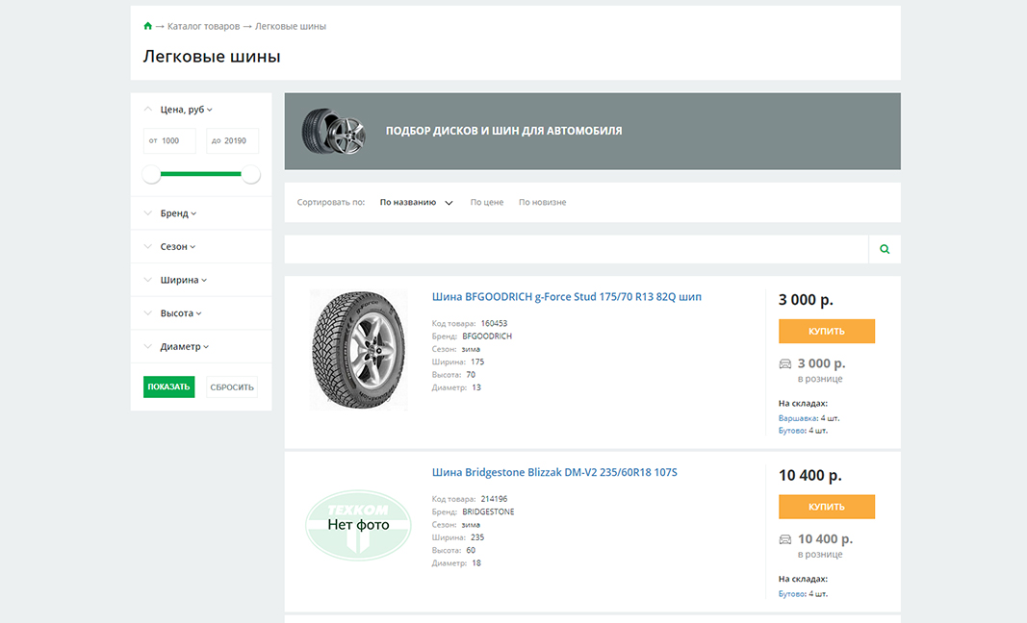Click the maximum price field showing 20190
The height and width of the screenshot is (623, 1027).
coord(233,140)
